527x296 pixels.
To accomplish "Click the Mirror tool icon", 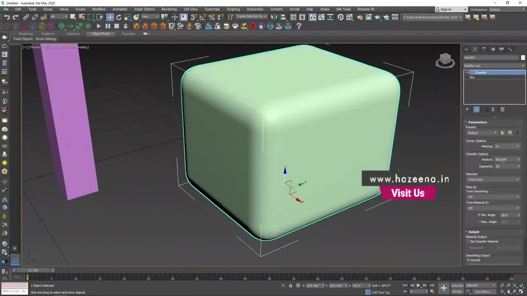I will pyautogui.click(x=274, y=17).
